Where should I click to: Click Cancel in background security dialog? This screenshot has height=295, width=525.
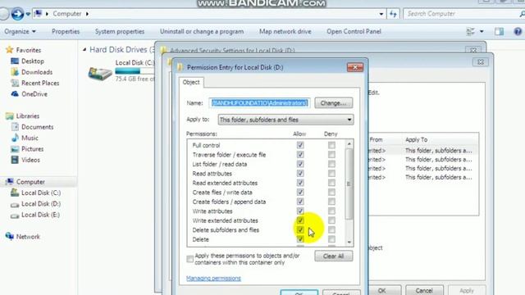[x=424, y=290]
